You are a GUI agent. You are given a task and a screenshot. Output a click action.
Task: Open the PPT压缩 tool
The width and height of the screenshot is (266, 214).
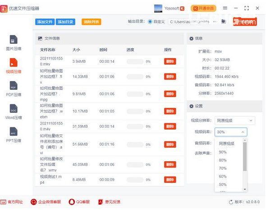(x=14, y=135)
